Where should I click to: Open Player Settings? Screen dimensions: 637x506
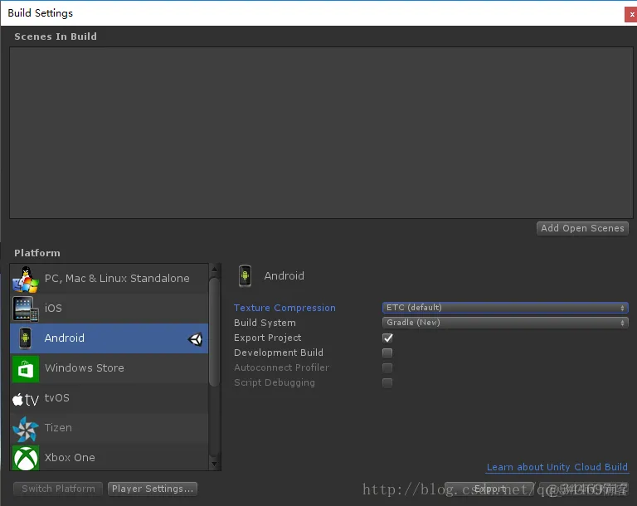pyautogui.click(x=153, y=489)
